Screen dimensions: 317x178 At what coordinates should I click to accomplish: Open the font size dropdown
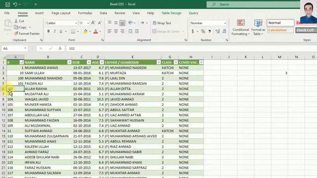pyautogui.click(x=88, y=23)
